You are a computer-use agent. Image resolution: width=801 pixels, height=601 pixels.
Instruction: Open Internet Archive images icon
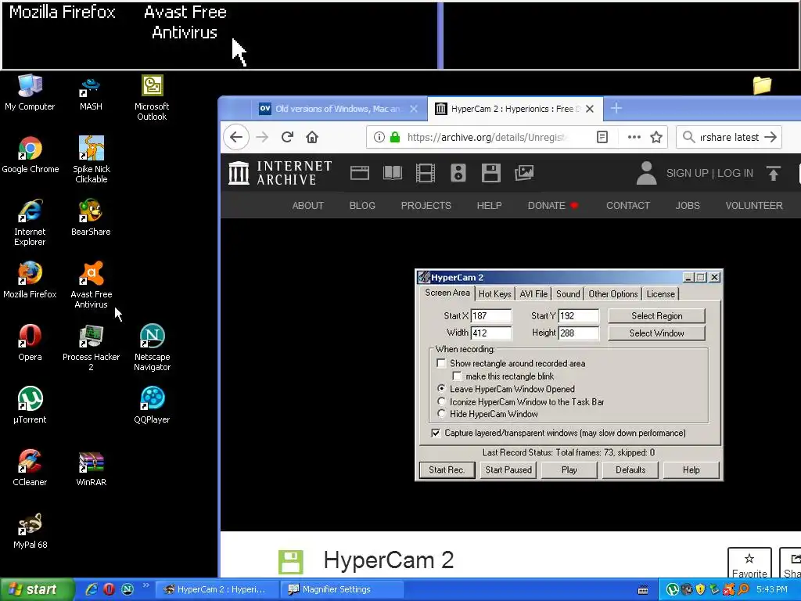[523, 173]
